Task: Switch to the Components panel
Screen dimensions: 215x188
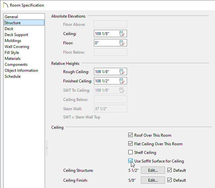Action: tap(24, 65)
